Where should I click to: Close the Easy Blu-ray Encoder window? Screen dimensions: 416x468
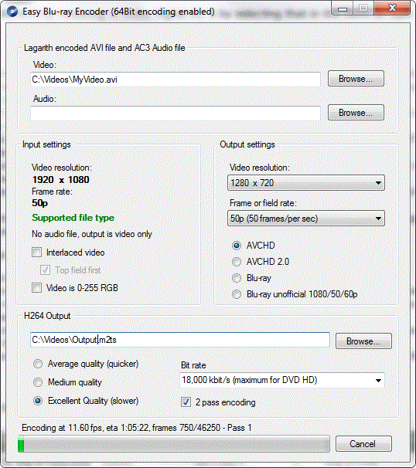[392, 8]
